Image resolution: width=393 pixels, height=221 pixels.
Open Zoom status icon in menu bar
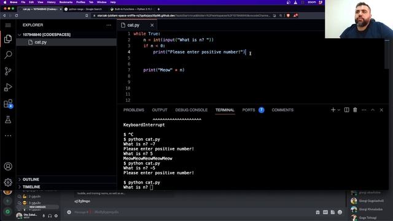(312, 2)
